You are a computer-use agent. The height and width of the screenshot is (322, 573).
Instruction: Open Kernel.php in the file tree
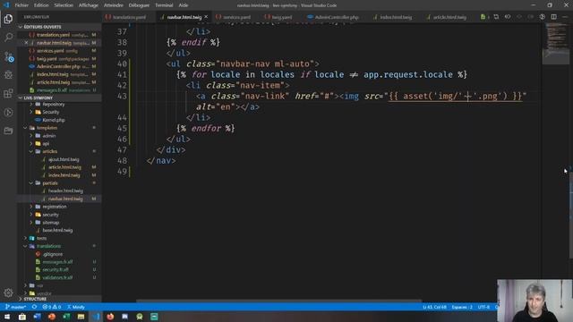[59, 120]
